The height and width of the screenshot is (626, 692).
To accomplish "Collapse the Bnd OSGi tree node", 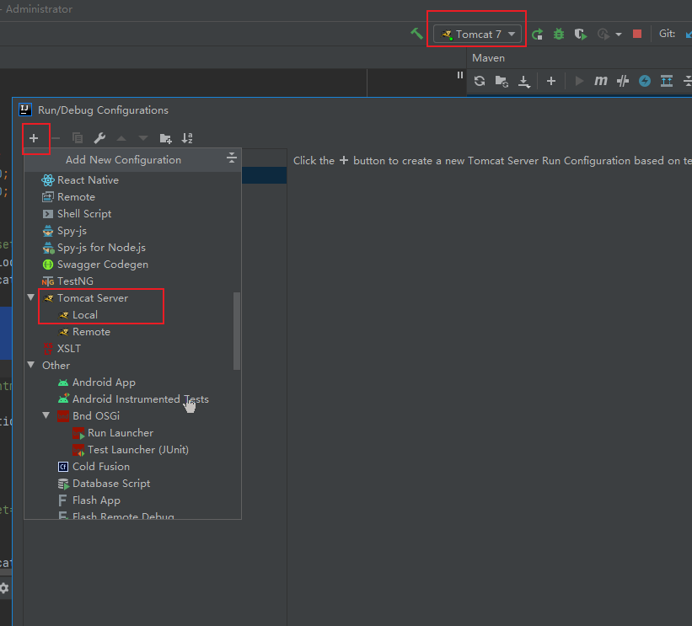I will [47, 416].
